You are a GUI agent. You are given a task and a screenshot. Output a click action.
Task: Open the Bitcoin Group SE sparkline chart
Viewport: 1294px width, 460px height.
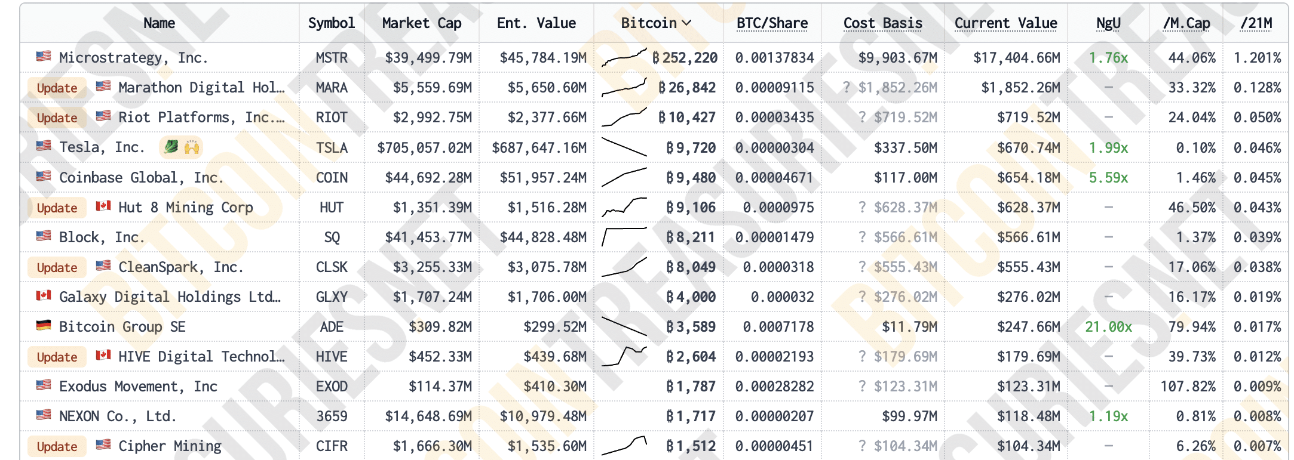tap(624, 326)
